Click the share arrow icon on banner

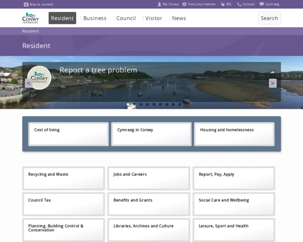click(273, 73)
